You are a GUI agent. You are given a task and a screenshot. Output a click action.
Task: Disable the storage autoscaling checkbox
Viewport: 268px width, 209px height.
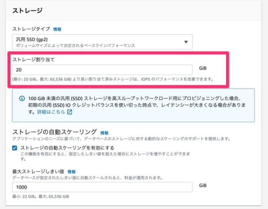coord(15,147)
